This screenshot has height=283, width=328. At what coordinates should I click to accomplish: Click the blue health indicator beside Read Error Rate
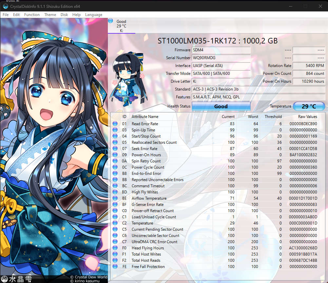(x=115, y=124)
